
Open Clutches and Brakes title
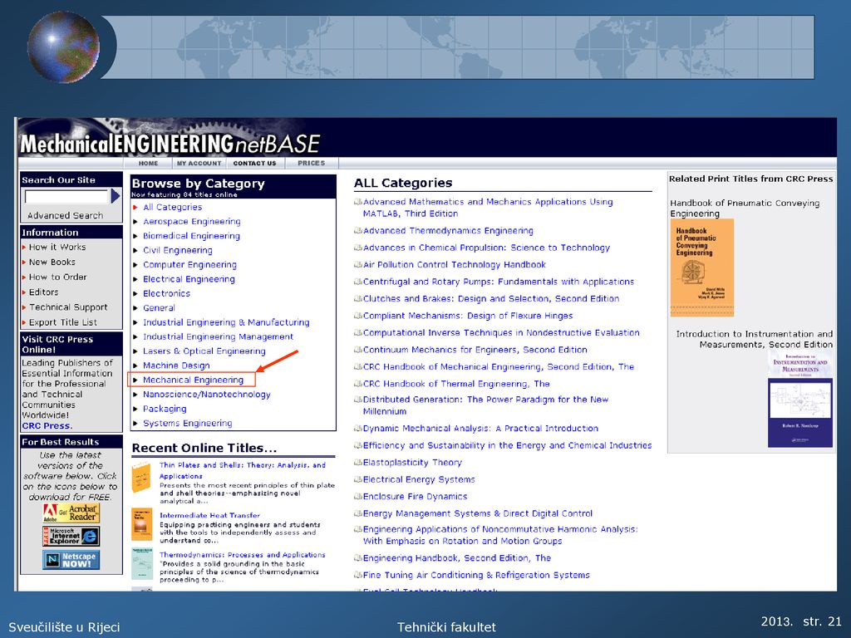pyautogui.click(x=491, y=299)
